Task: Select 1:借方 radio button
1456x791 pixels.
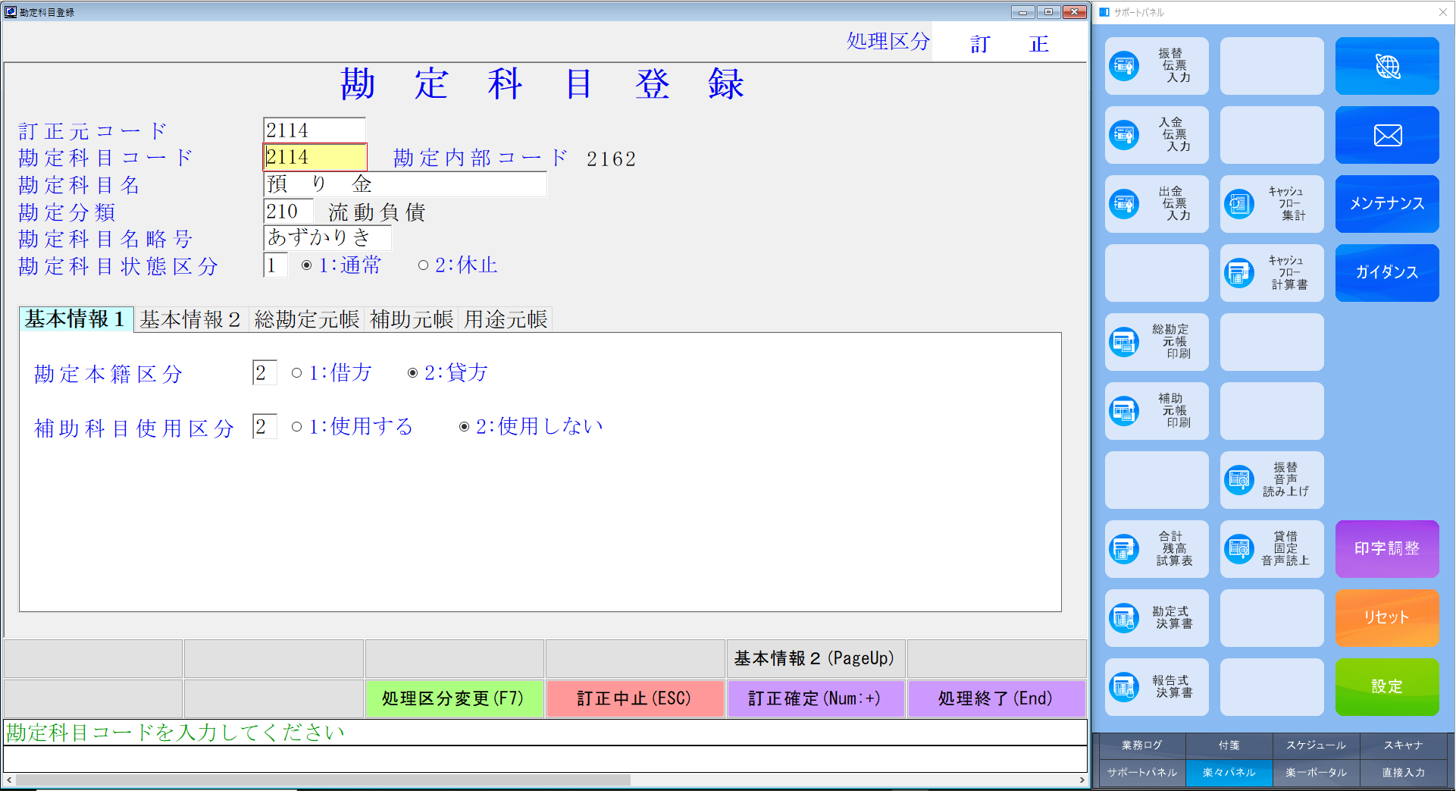Action: click(x=296, y=373)
